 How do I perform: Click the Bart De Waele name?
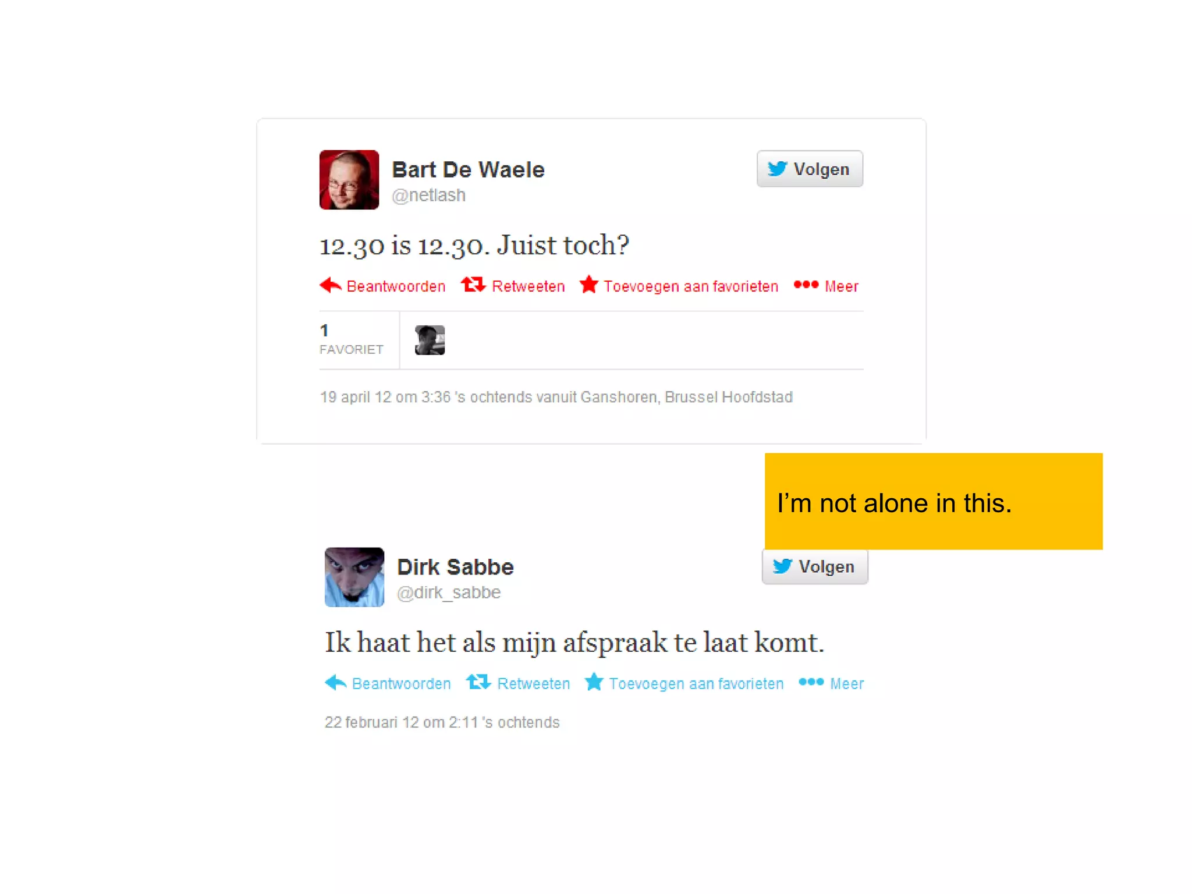pos(469,169)
